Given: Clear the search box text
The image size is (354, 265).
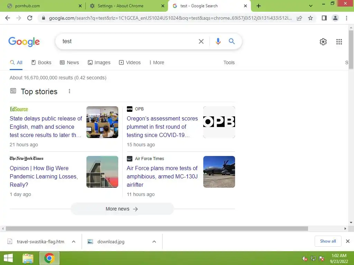Looking at the screenshot, I should pos(201,41).
